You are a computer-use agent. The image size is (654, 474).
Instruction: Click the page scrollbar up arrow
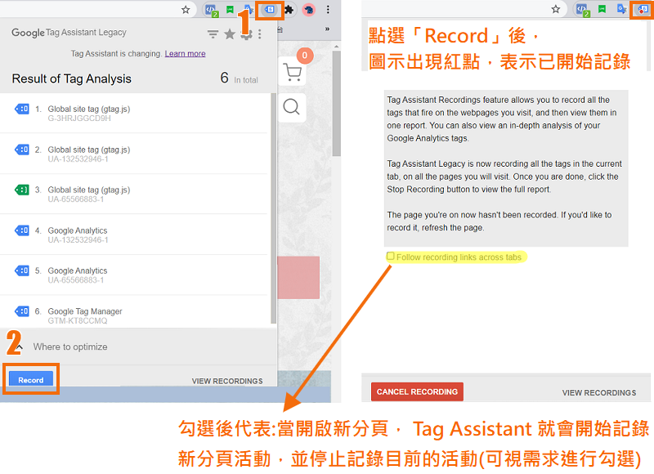coord(337,47)
